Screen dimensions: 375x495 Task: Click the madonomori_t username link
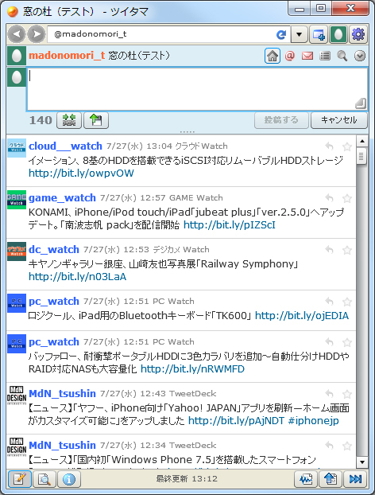[67, 56]
